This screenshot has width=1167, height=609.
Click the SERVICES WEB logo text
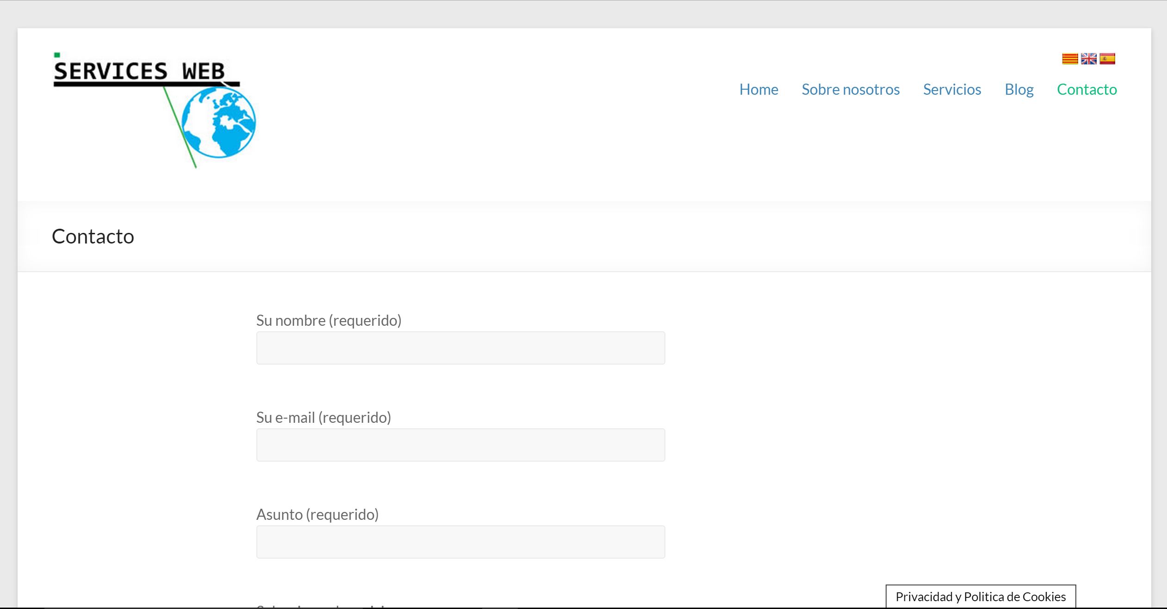pyautogui.click(x=139, y=71)
